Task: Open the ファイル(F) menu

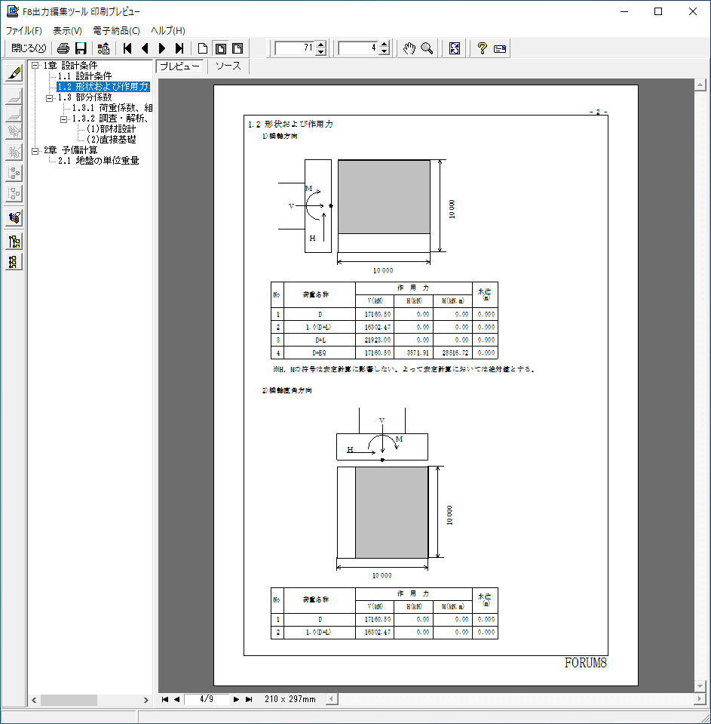Action: 23,30
